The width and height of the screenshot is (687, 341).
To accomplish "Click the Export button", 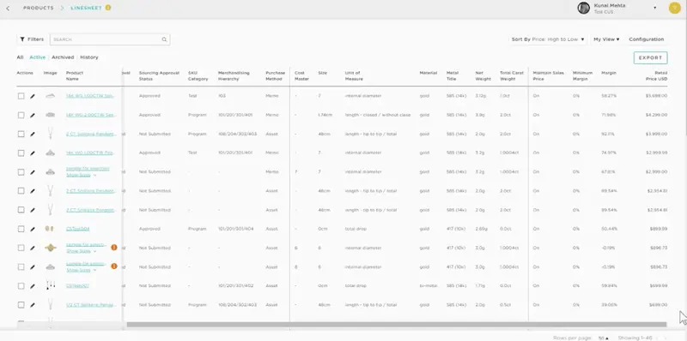I will 650,57.
